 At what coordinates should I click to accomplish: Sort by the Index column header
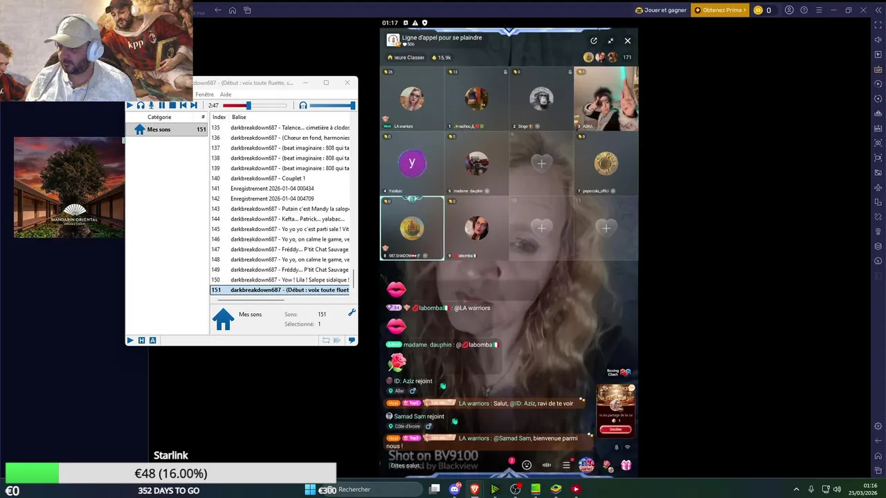coord(219,117)
